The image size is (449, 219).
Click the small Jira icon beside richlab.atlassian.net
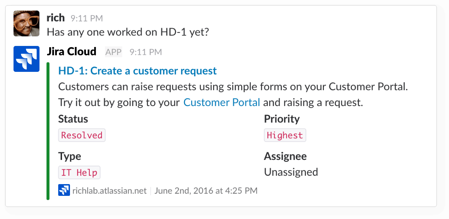point(64,190)
